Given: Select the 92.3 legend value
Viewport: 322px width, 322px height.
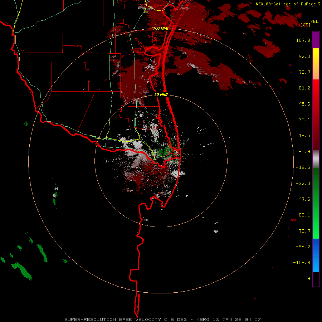Looking at the screenshot, I should click(304, 56).
